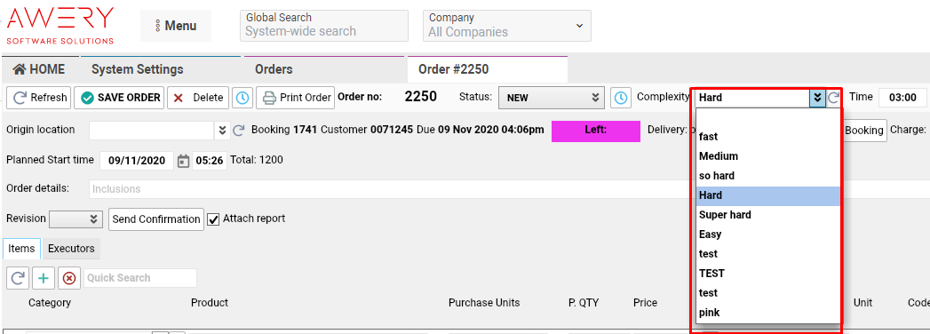Open the calendar picker for Planned Start
Image resolution: width=930 pixels, height=334 pixels.
click(x=183, y=161)
